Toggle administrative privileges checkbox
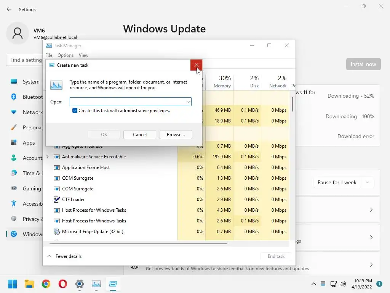Viewport: 390px width, 293px height. 75,111
